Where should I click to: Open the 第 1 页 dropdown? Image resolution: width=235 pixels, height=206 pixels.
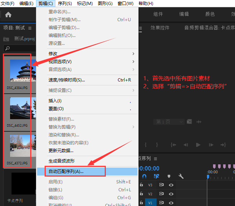(169, 122)
